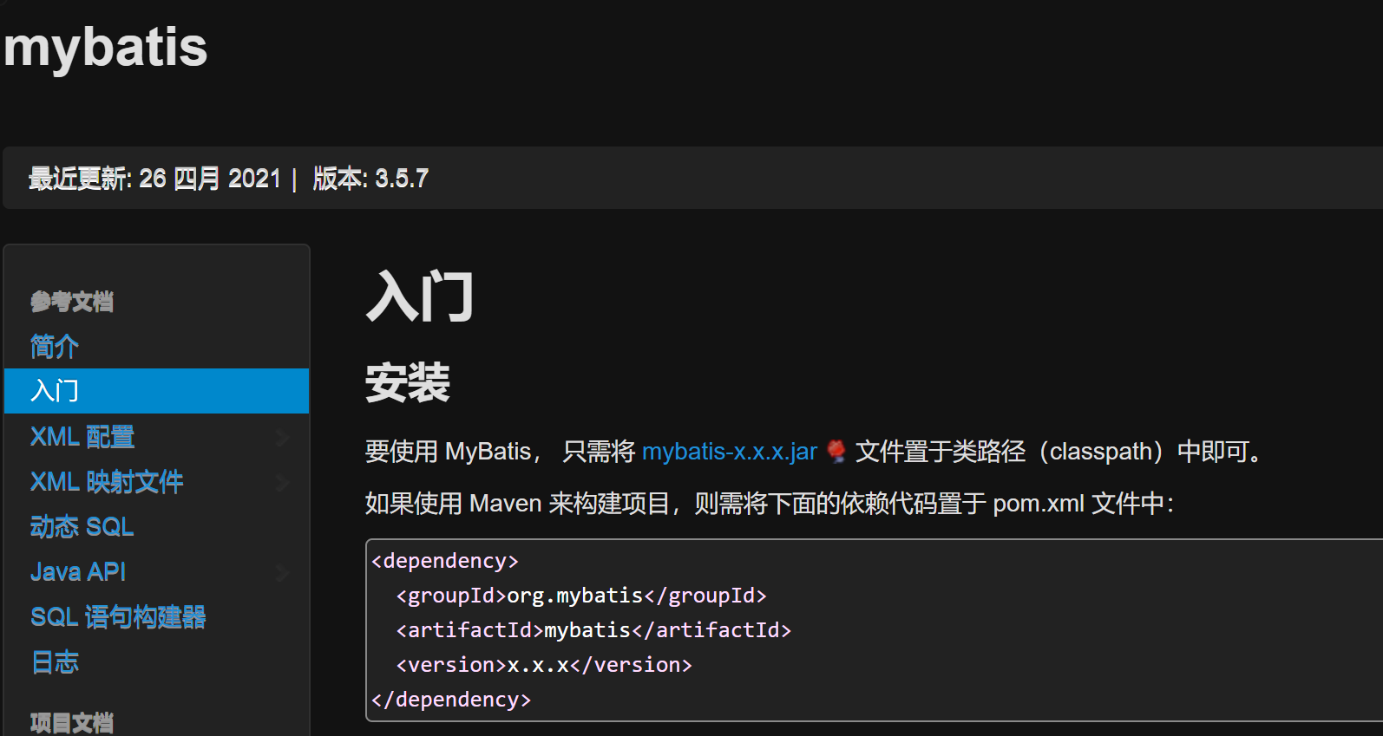Click the mybatis site title
The image size is (1383, 736).
[x=106, y=48]
